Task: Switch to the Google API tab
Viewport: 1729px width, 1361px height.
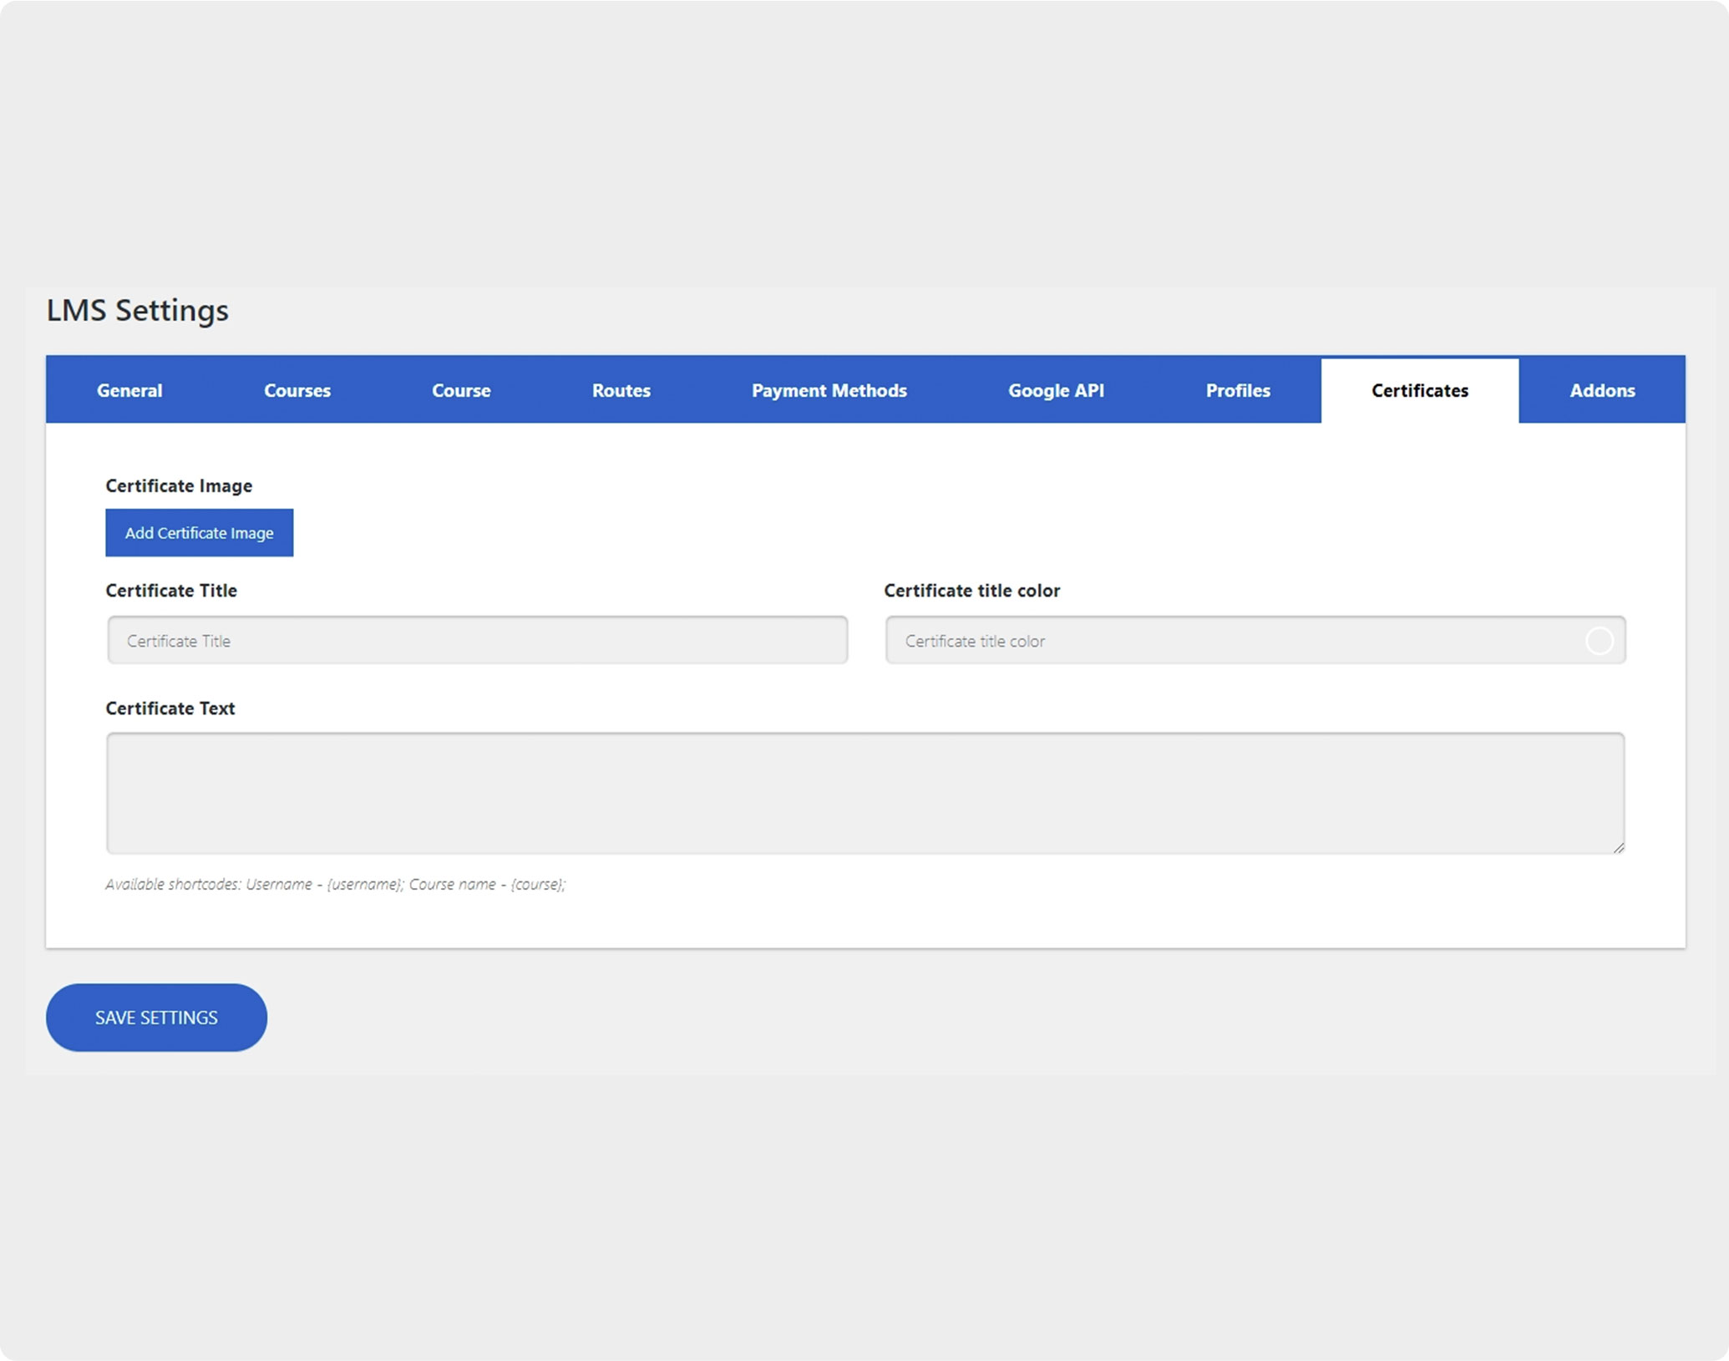Action: tap(1056, 390)
